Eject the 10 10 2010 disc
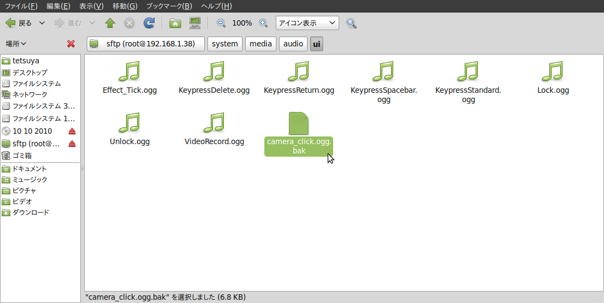This screenshot has height=303, width=604. coord(72,131)
